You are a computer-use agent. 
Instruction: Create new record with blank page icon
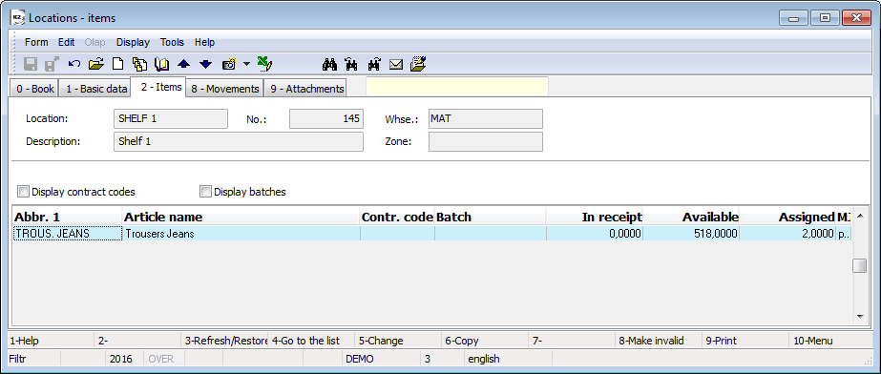coord(117,64)
